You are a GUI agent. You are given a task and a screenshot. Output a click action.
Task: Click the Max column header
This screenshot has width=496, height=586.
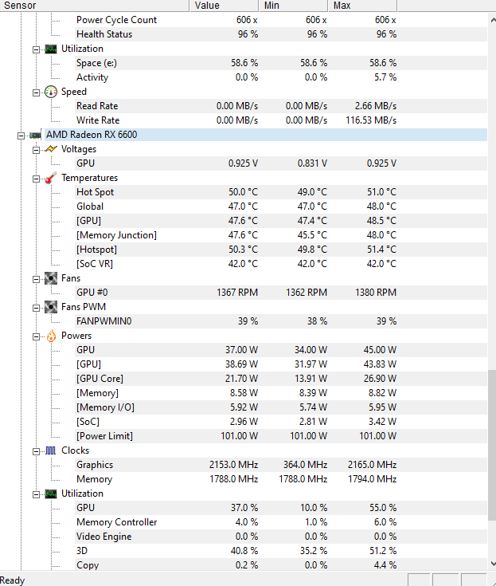[362, 6]
